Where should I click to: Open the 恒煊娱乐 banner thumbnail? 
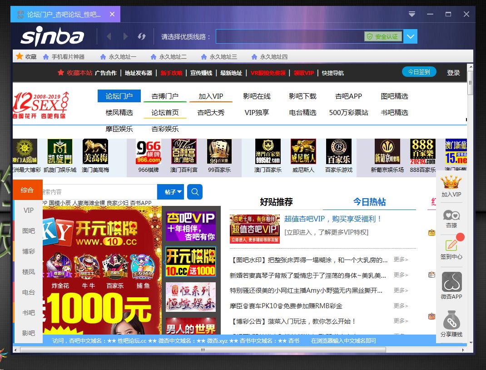[x=191, y=297]
